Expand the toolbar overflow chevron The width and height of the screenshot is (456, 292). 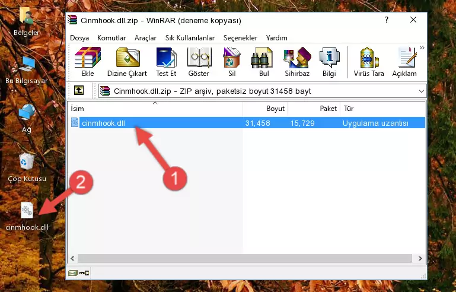coord(422,48)
